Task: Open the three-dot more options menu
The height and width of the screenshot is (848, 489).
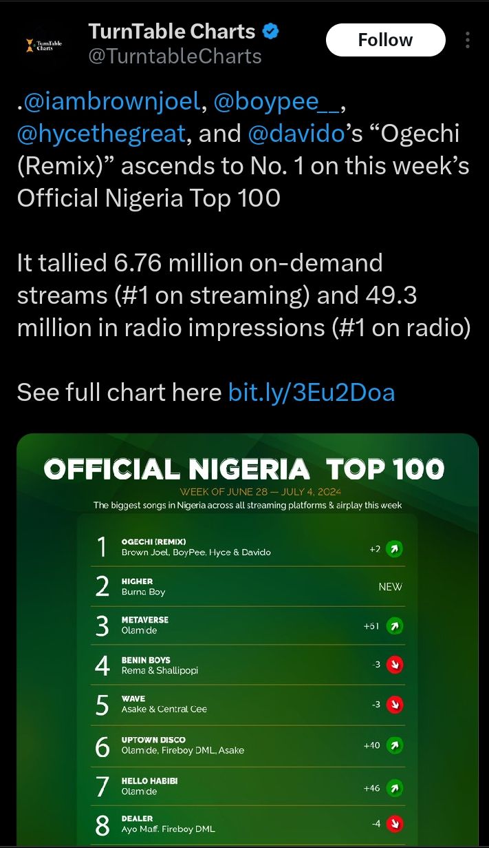Action: (468, 41)
